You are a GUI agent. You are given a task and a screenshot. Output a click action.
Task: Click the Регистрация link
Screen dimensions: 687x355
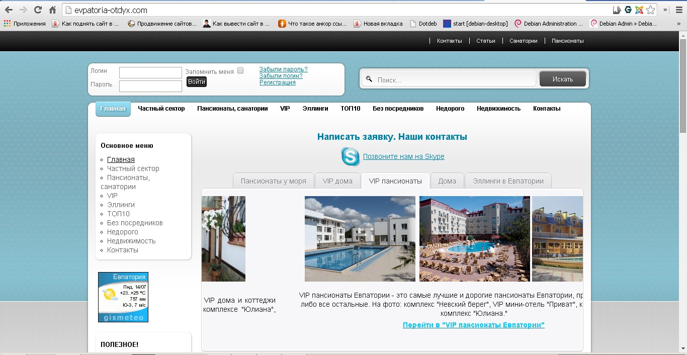(x=278, y=82)
